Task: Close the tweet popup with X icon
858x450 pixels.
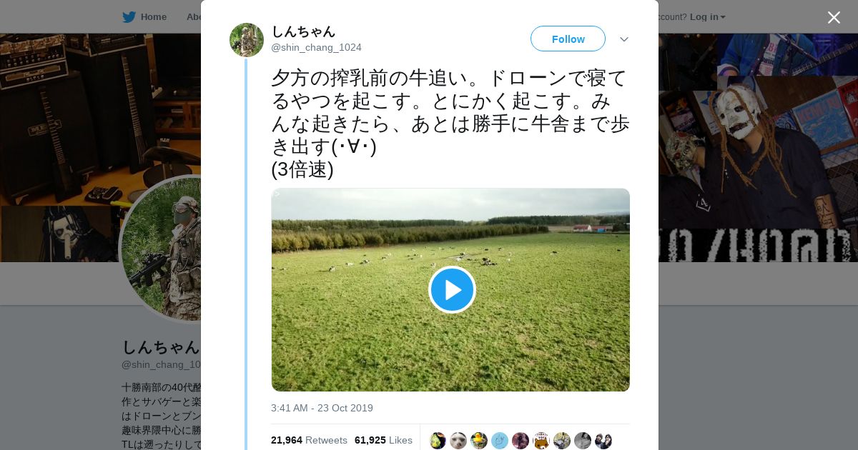Action: coord(834,17)
